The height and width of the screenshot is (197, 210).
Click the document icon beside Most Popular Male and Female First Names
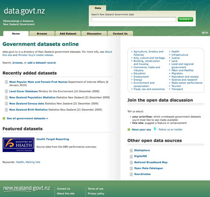click(6, 82)
